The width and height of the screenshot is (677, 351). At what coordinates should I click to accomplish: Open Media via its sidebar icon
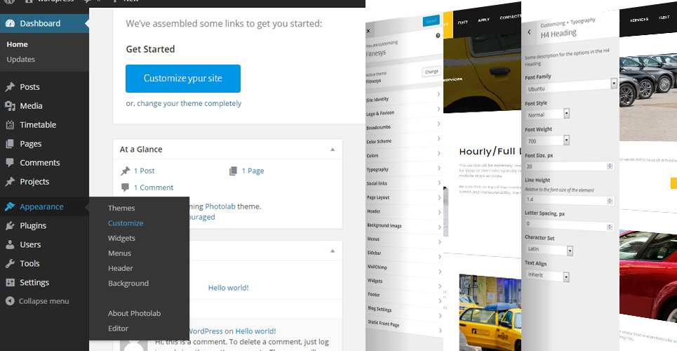click(10, 106)
